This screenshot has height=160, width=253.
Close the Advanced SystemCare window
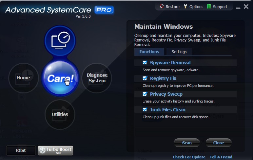click(246, 7)
